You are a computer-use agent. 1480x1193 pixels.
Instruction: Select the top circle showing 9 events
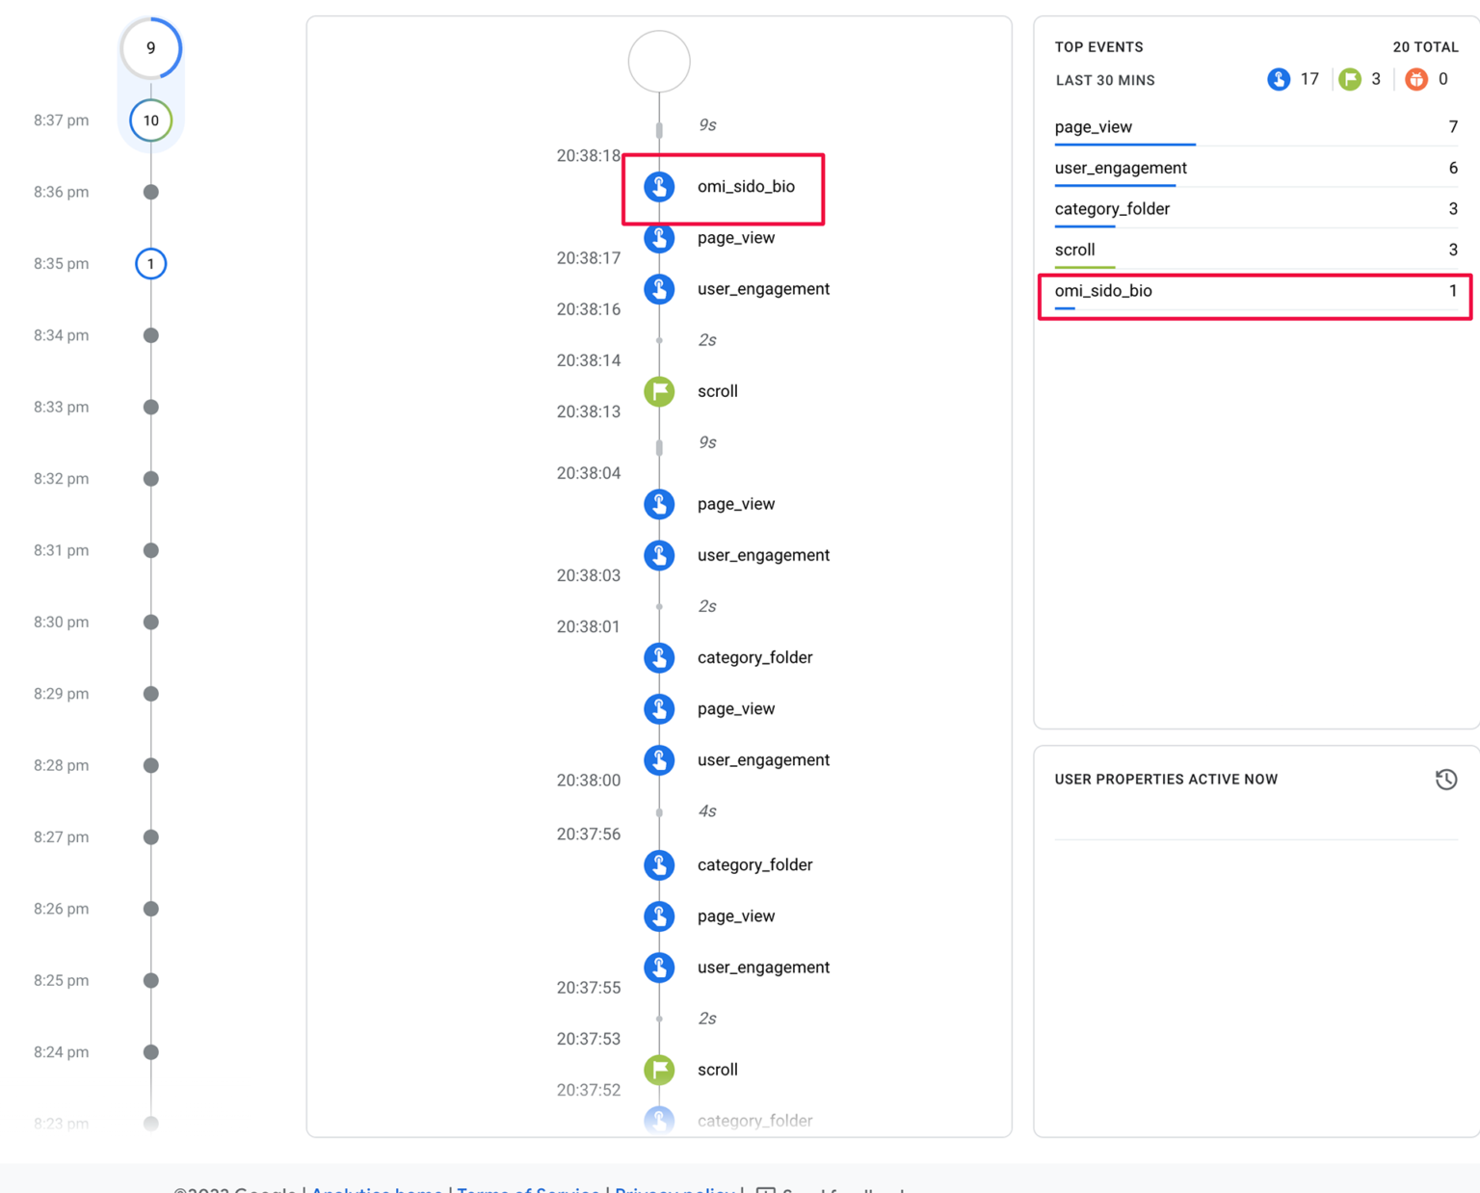150,46
